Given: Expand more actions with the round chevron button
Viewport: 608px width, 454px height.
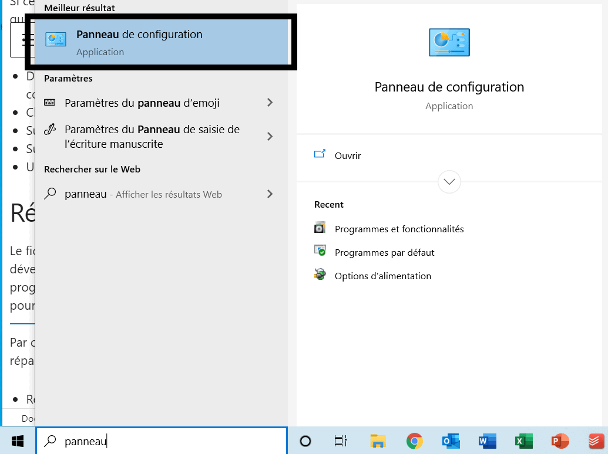Looking at the screenshot, I should [449, 181].
